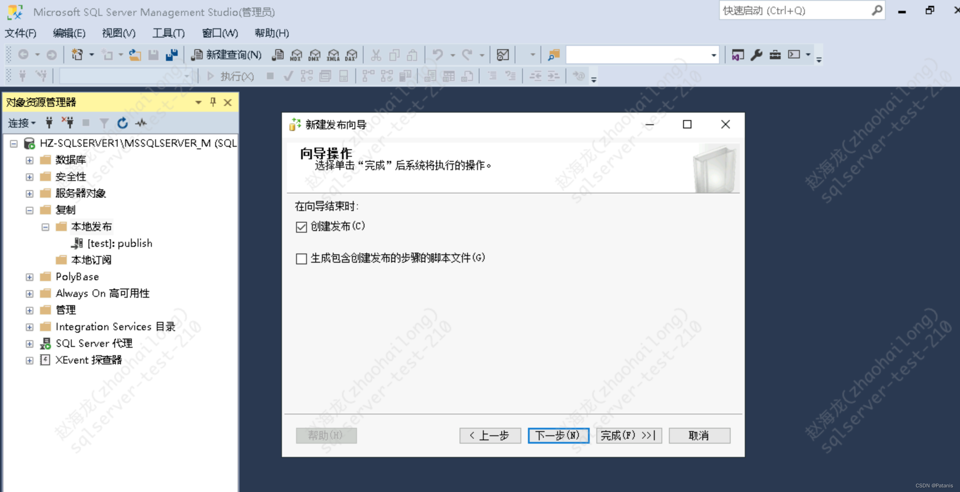
Task: Collapse the 复制 tree node
Action: tap(29, 210)
